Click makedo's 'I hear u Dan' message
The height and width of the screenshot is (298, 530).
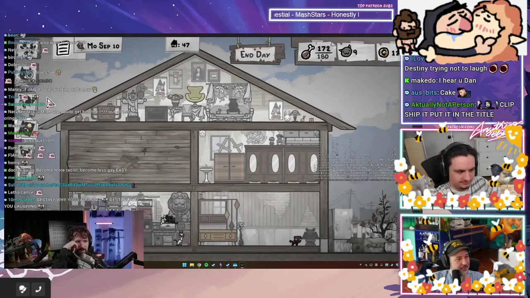440,81
